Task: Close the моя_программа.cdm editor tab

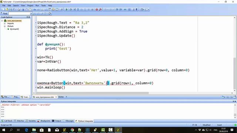Action: click(56, 97)
